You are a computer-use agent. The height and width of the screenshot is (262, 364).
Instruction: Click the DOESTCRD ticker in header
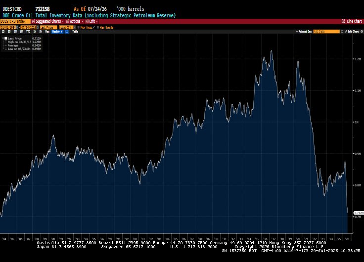pos(12,9)
